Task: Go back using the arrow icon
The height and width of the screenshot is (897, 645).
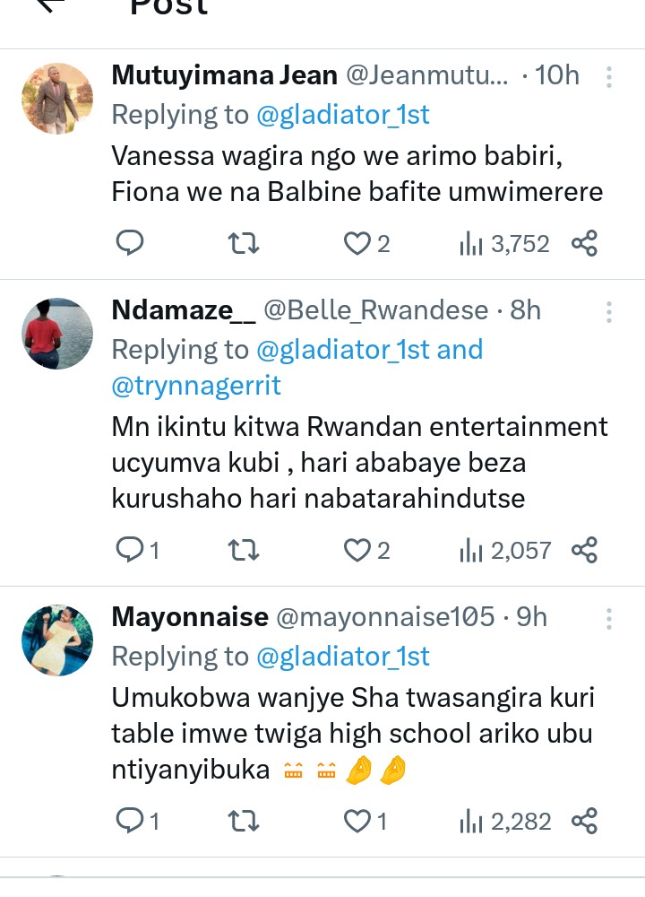Action: click(x=51, y=4)
